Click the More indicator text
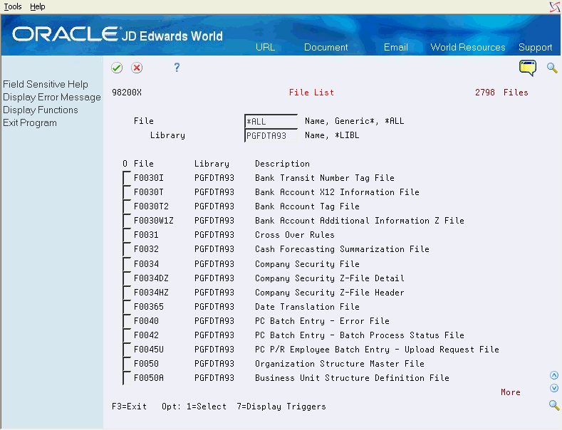 pyautogui.click(x=511, y=392)
